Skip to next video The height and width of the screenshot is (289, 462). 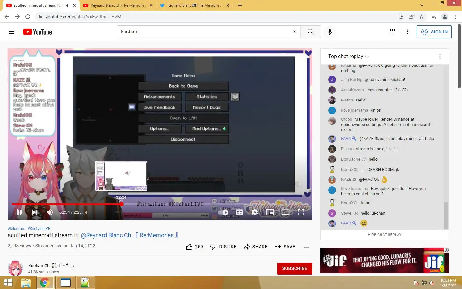click(35, 212)
